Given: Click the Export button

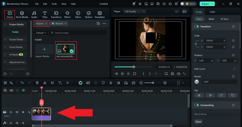Looking at the screenshot, I should [x=207, y=4].
